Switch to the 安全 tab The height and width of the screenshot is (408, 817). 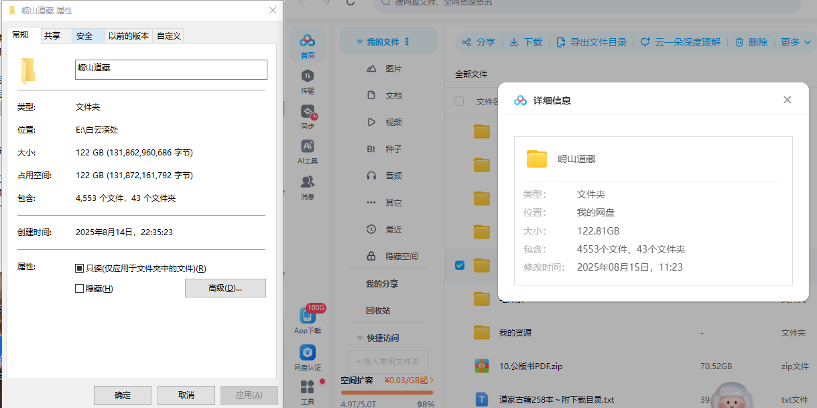(85, 36)
